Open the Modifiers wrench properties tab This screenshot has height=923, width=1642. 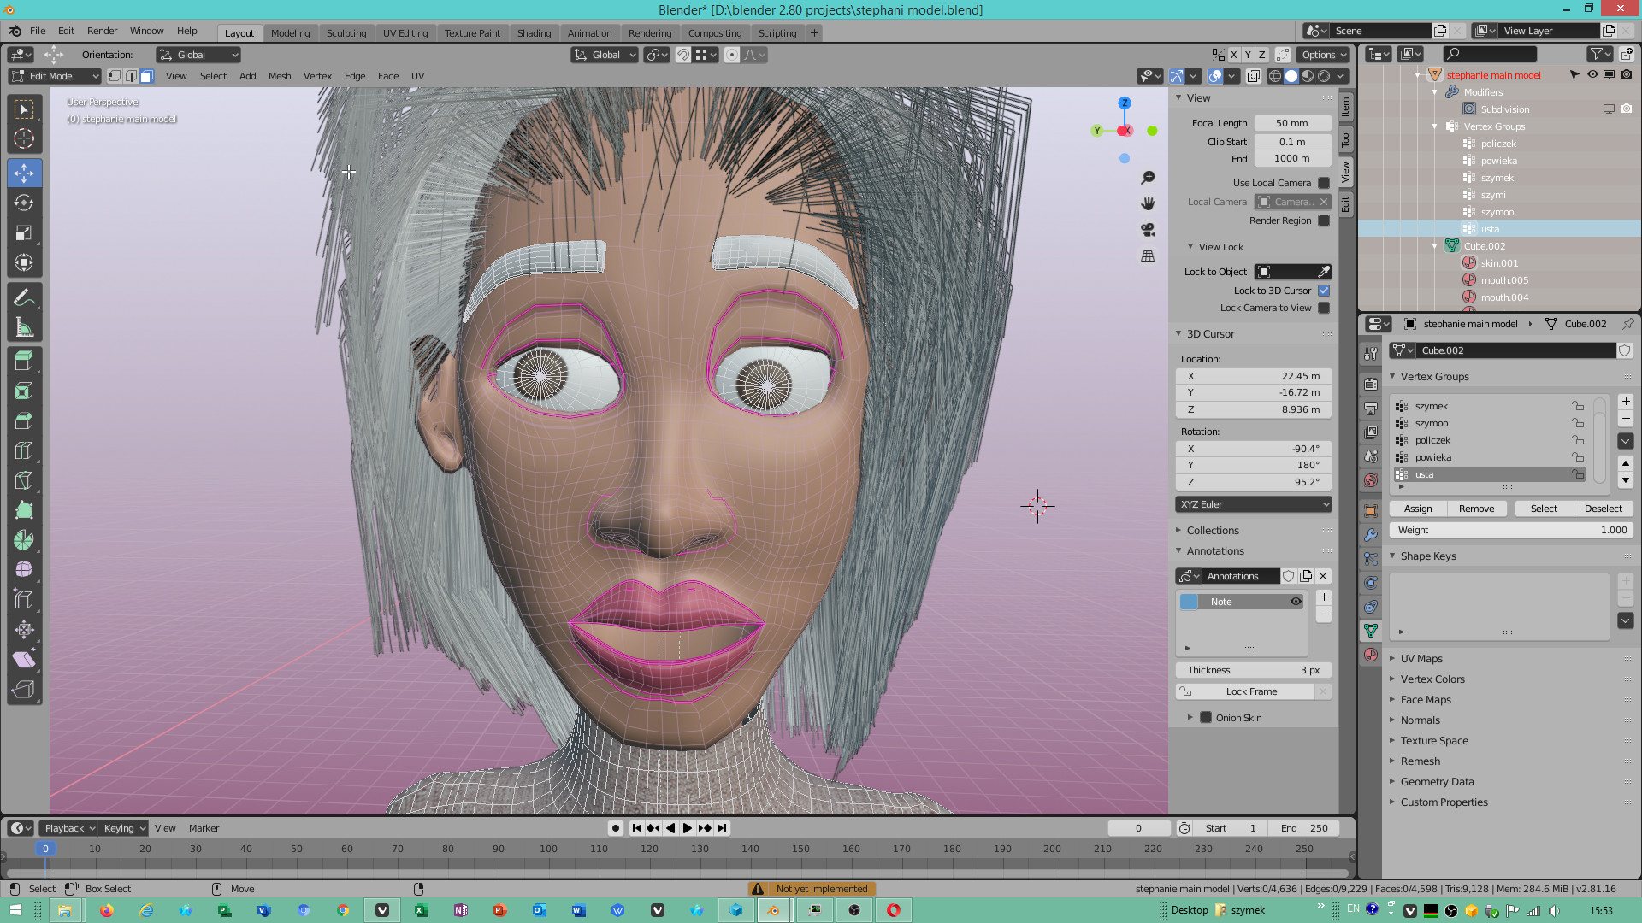tap(1371, 535)
